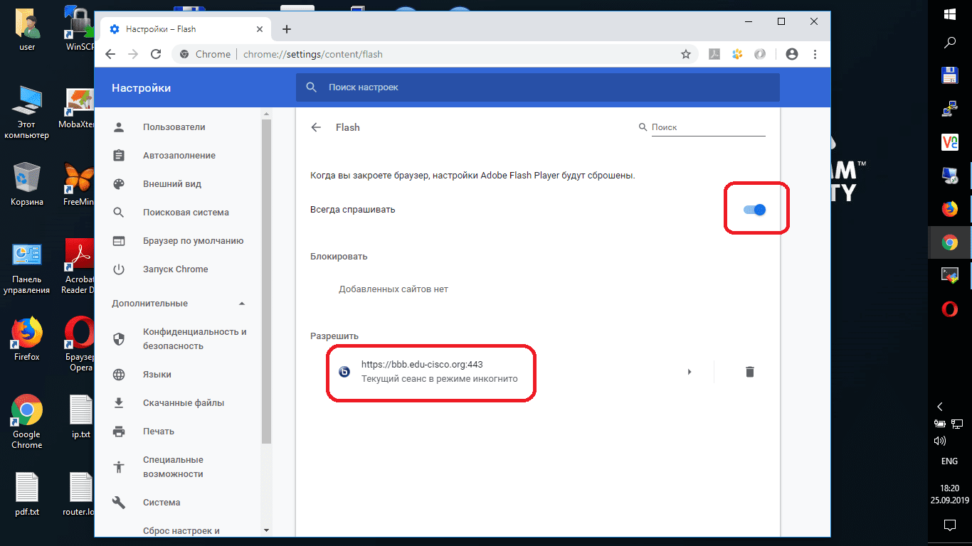Toggle the Всегда спрашивать switch
This screenshot has height=546, width=972.
pyautogui.click(x=754, y=210)
